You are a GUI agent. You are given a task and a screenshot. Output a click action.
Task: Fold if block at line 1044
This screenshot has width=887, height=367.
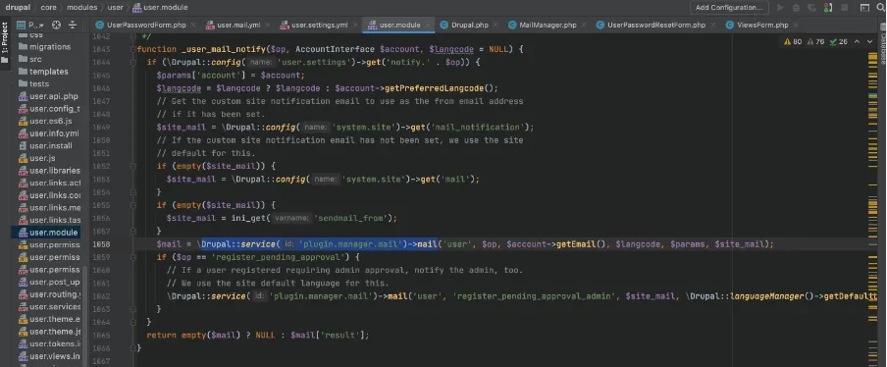click(133, 62)
